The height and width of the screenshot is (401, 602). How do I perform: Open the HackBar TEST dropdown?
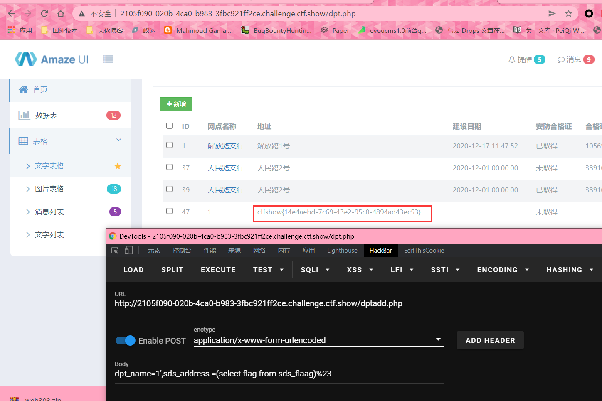[268, 270]
